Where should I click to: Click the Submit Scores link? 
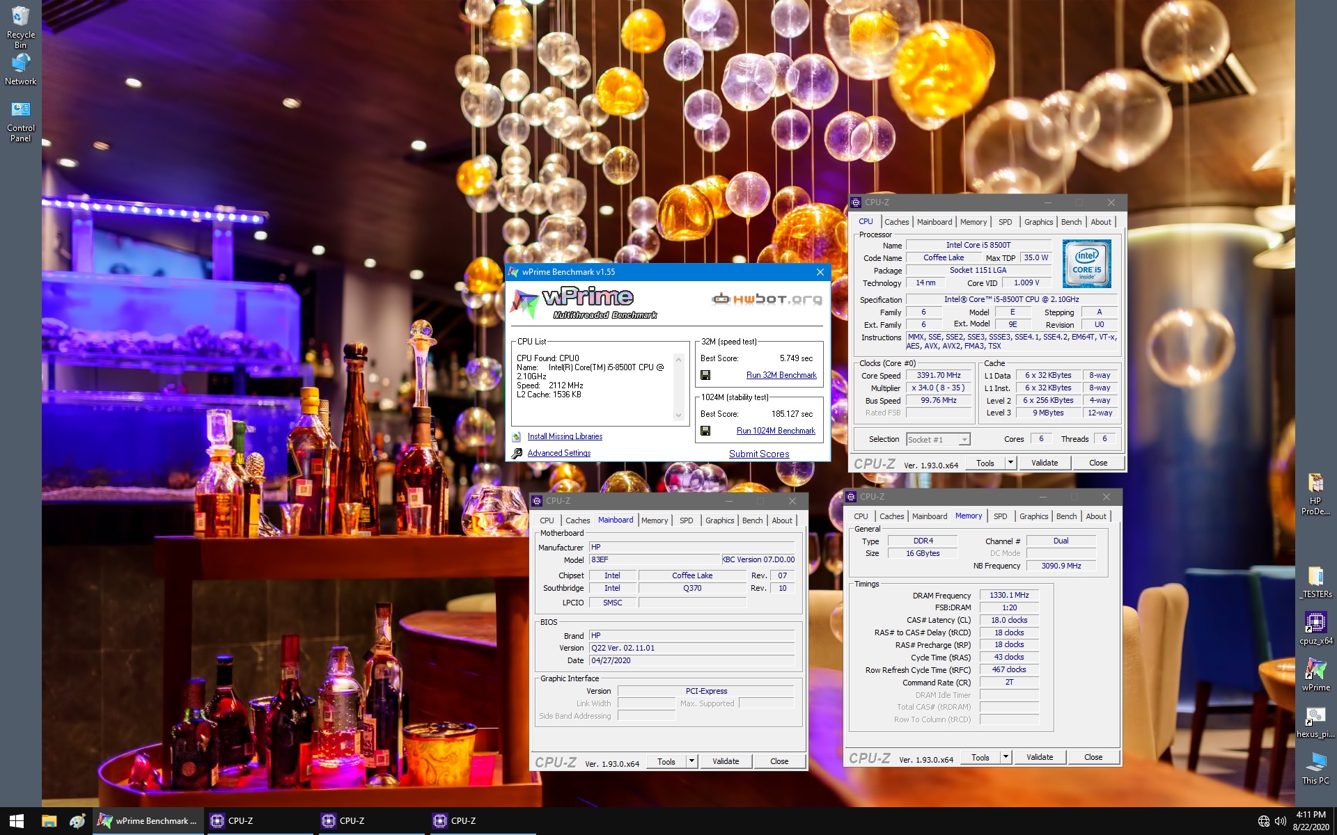pyautogui.click(x=759, y=454)
